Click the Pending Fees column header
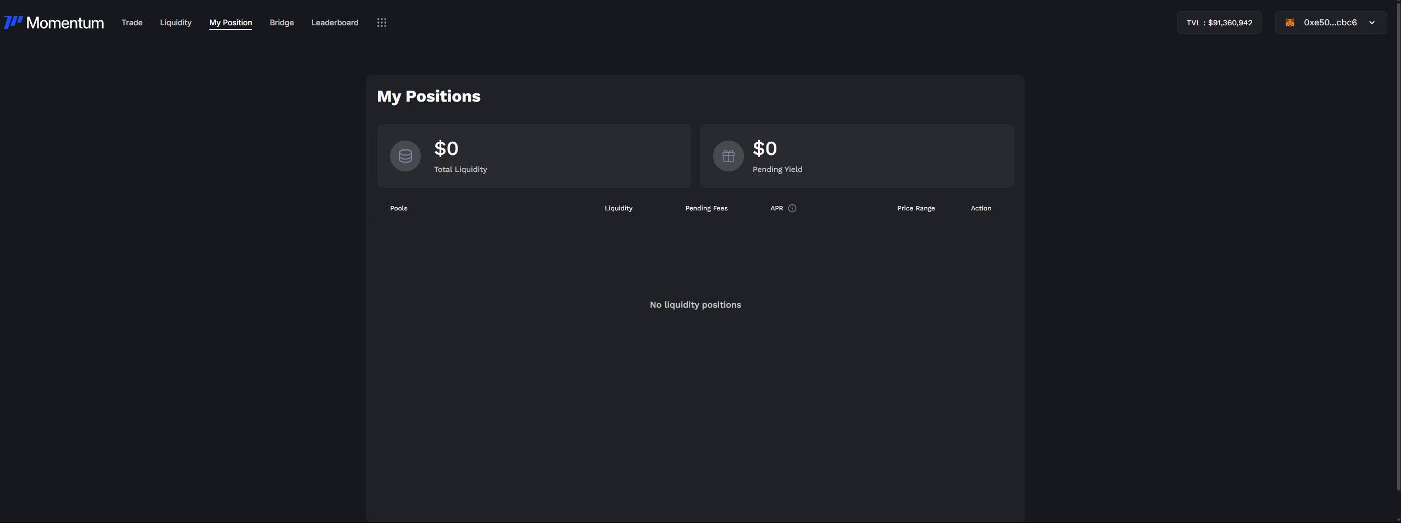 (x=706, y=208)
